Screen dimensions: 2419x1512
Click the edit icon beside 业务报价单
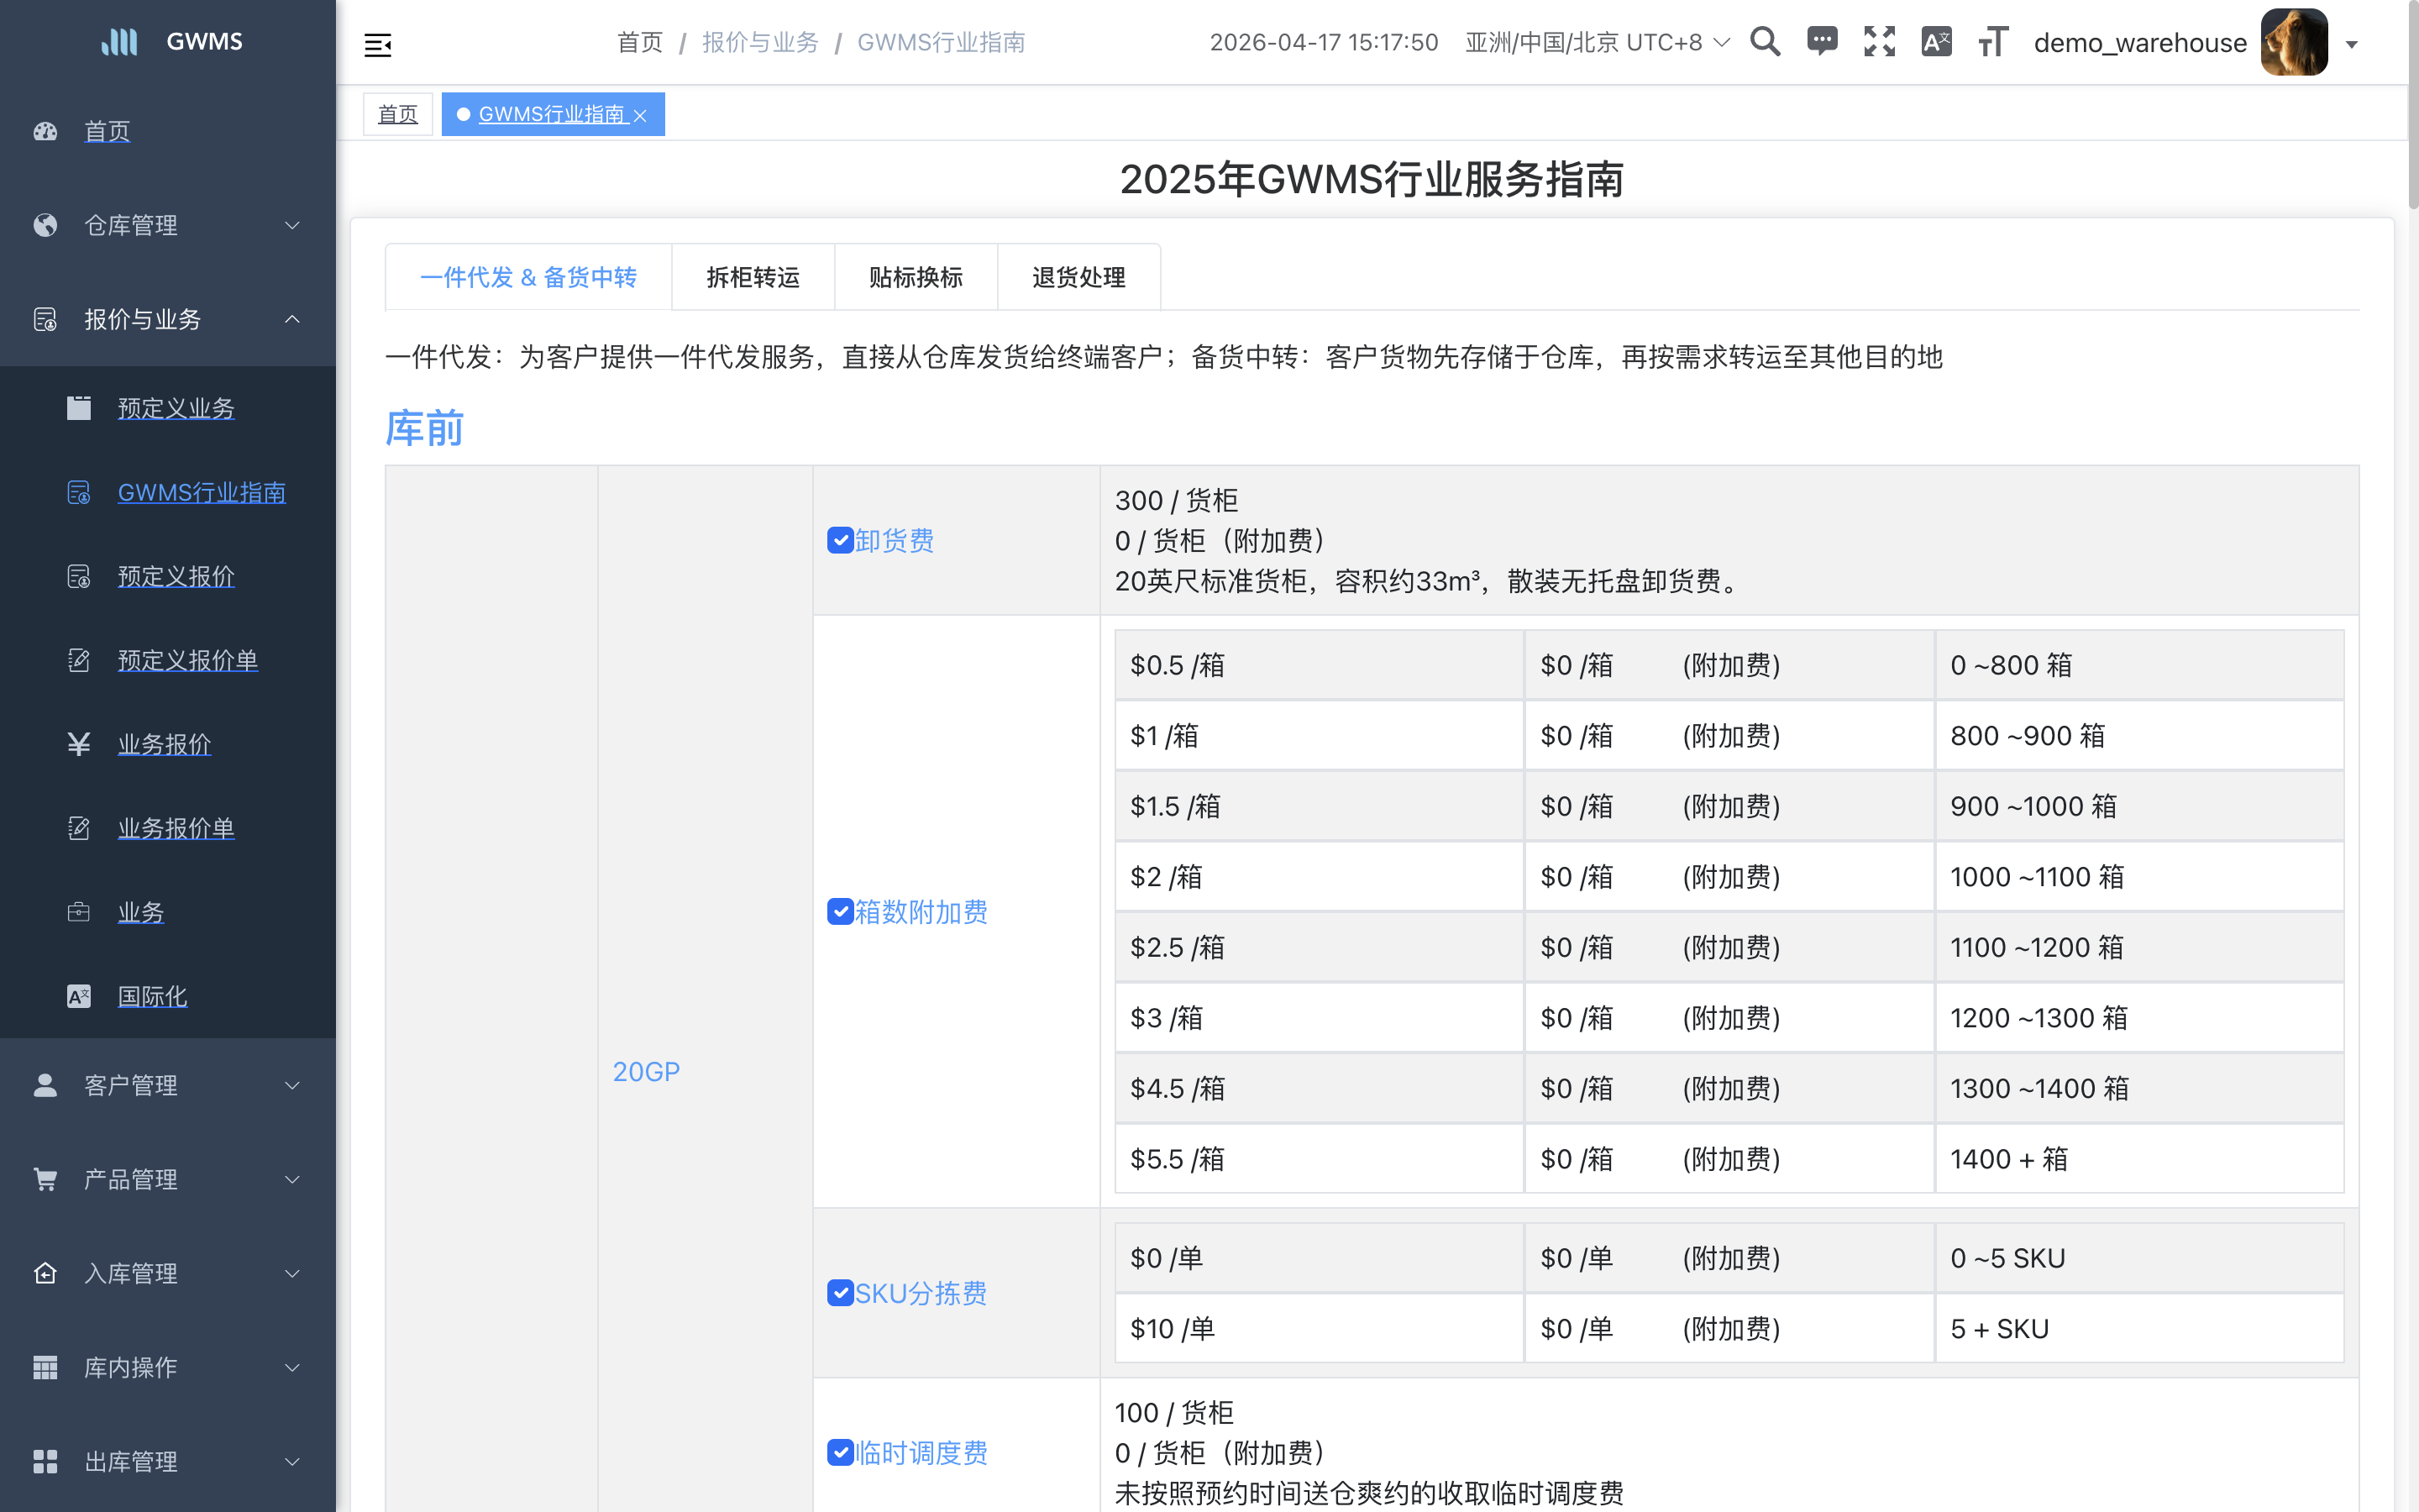coord(79,828)
